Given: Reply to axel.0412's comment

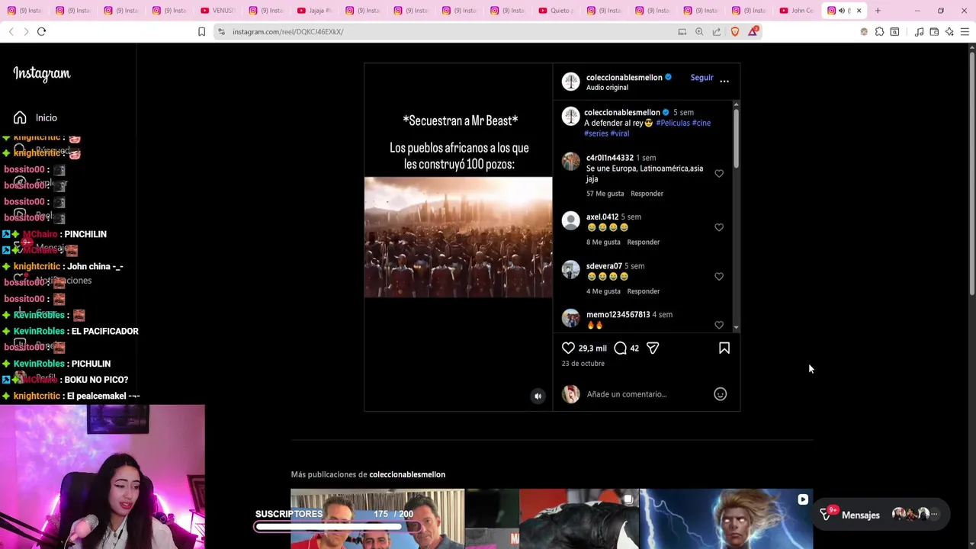Looking at the screenshot, I should click(643, 242).
